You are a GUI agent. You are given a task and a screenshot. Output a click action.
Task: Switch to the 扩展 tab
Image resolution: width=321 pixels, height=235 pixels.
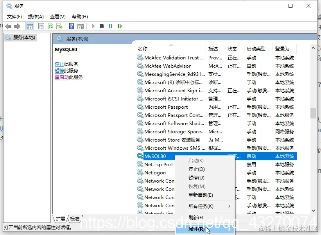pos(60,219)
